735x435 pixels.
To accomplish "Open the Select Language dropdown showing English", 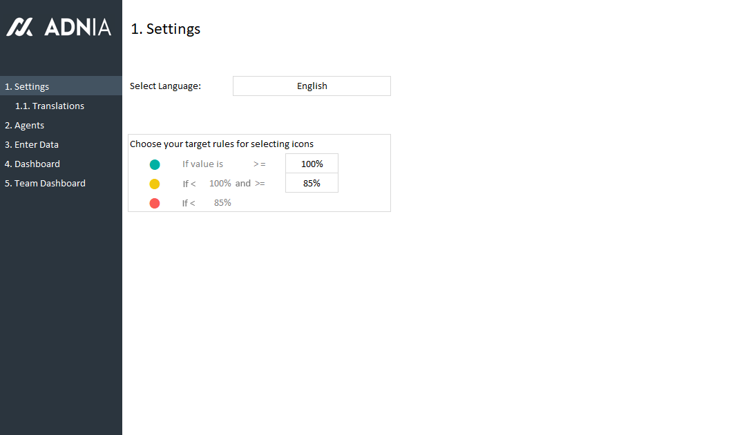I will pos(312,86).
